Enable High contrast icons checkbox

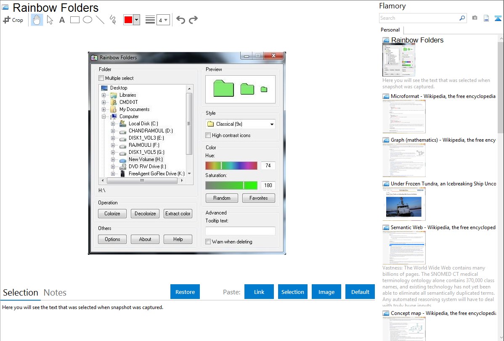[208, 135]
